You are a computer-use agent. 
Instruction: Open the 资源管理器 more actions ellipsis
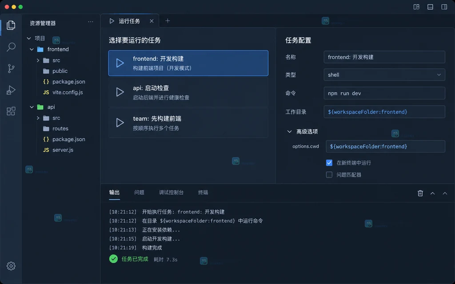(91, 22)
